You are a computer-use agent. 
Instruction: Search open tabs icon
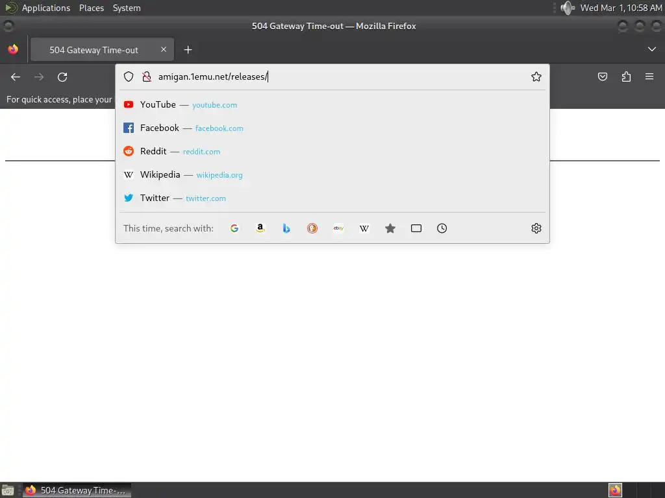[416, 228]
